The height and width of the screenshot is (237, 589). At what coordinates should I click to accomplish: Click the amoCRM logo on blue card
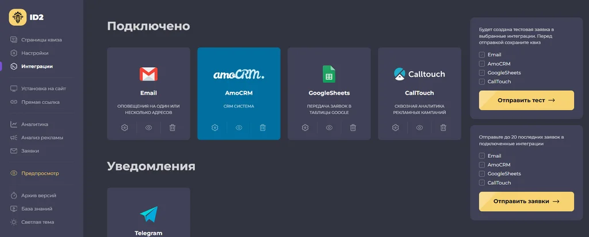click(239, 74)
